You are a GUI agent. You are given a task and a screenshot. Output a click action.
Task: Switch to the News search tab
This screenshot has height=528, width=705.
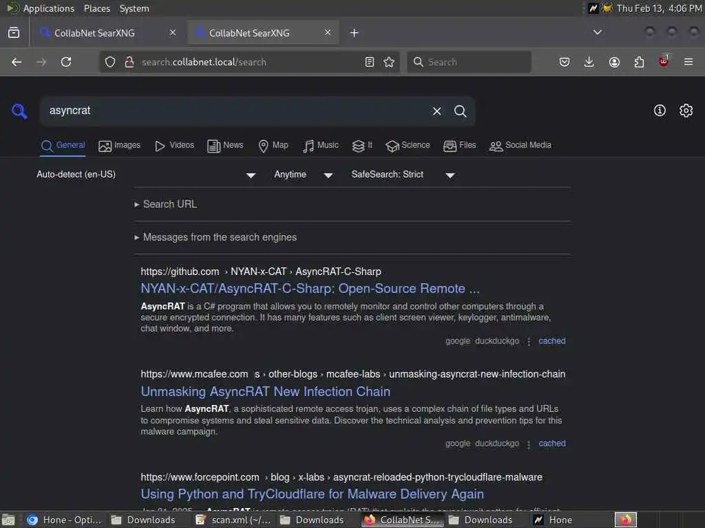pyautogui.click(x=225, y=146)
